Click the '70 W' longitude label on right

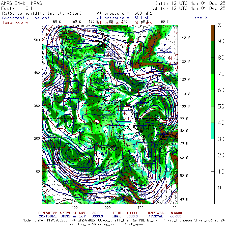pos(184,143)
